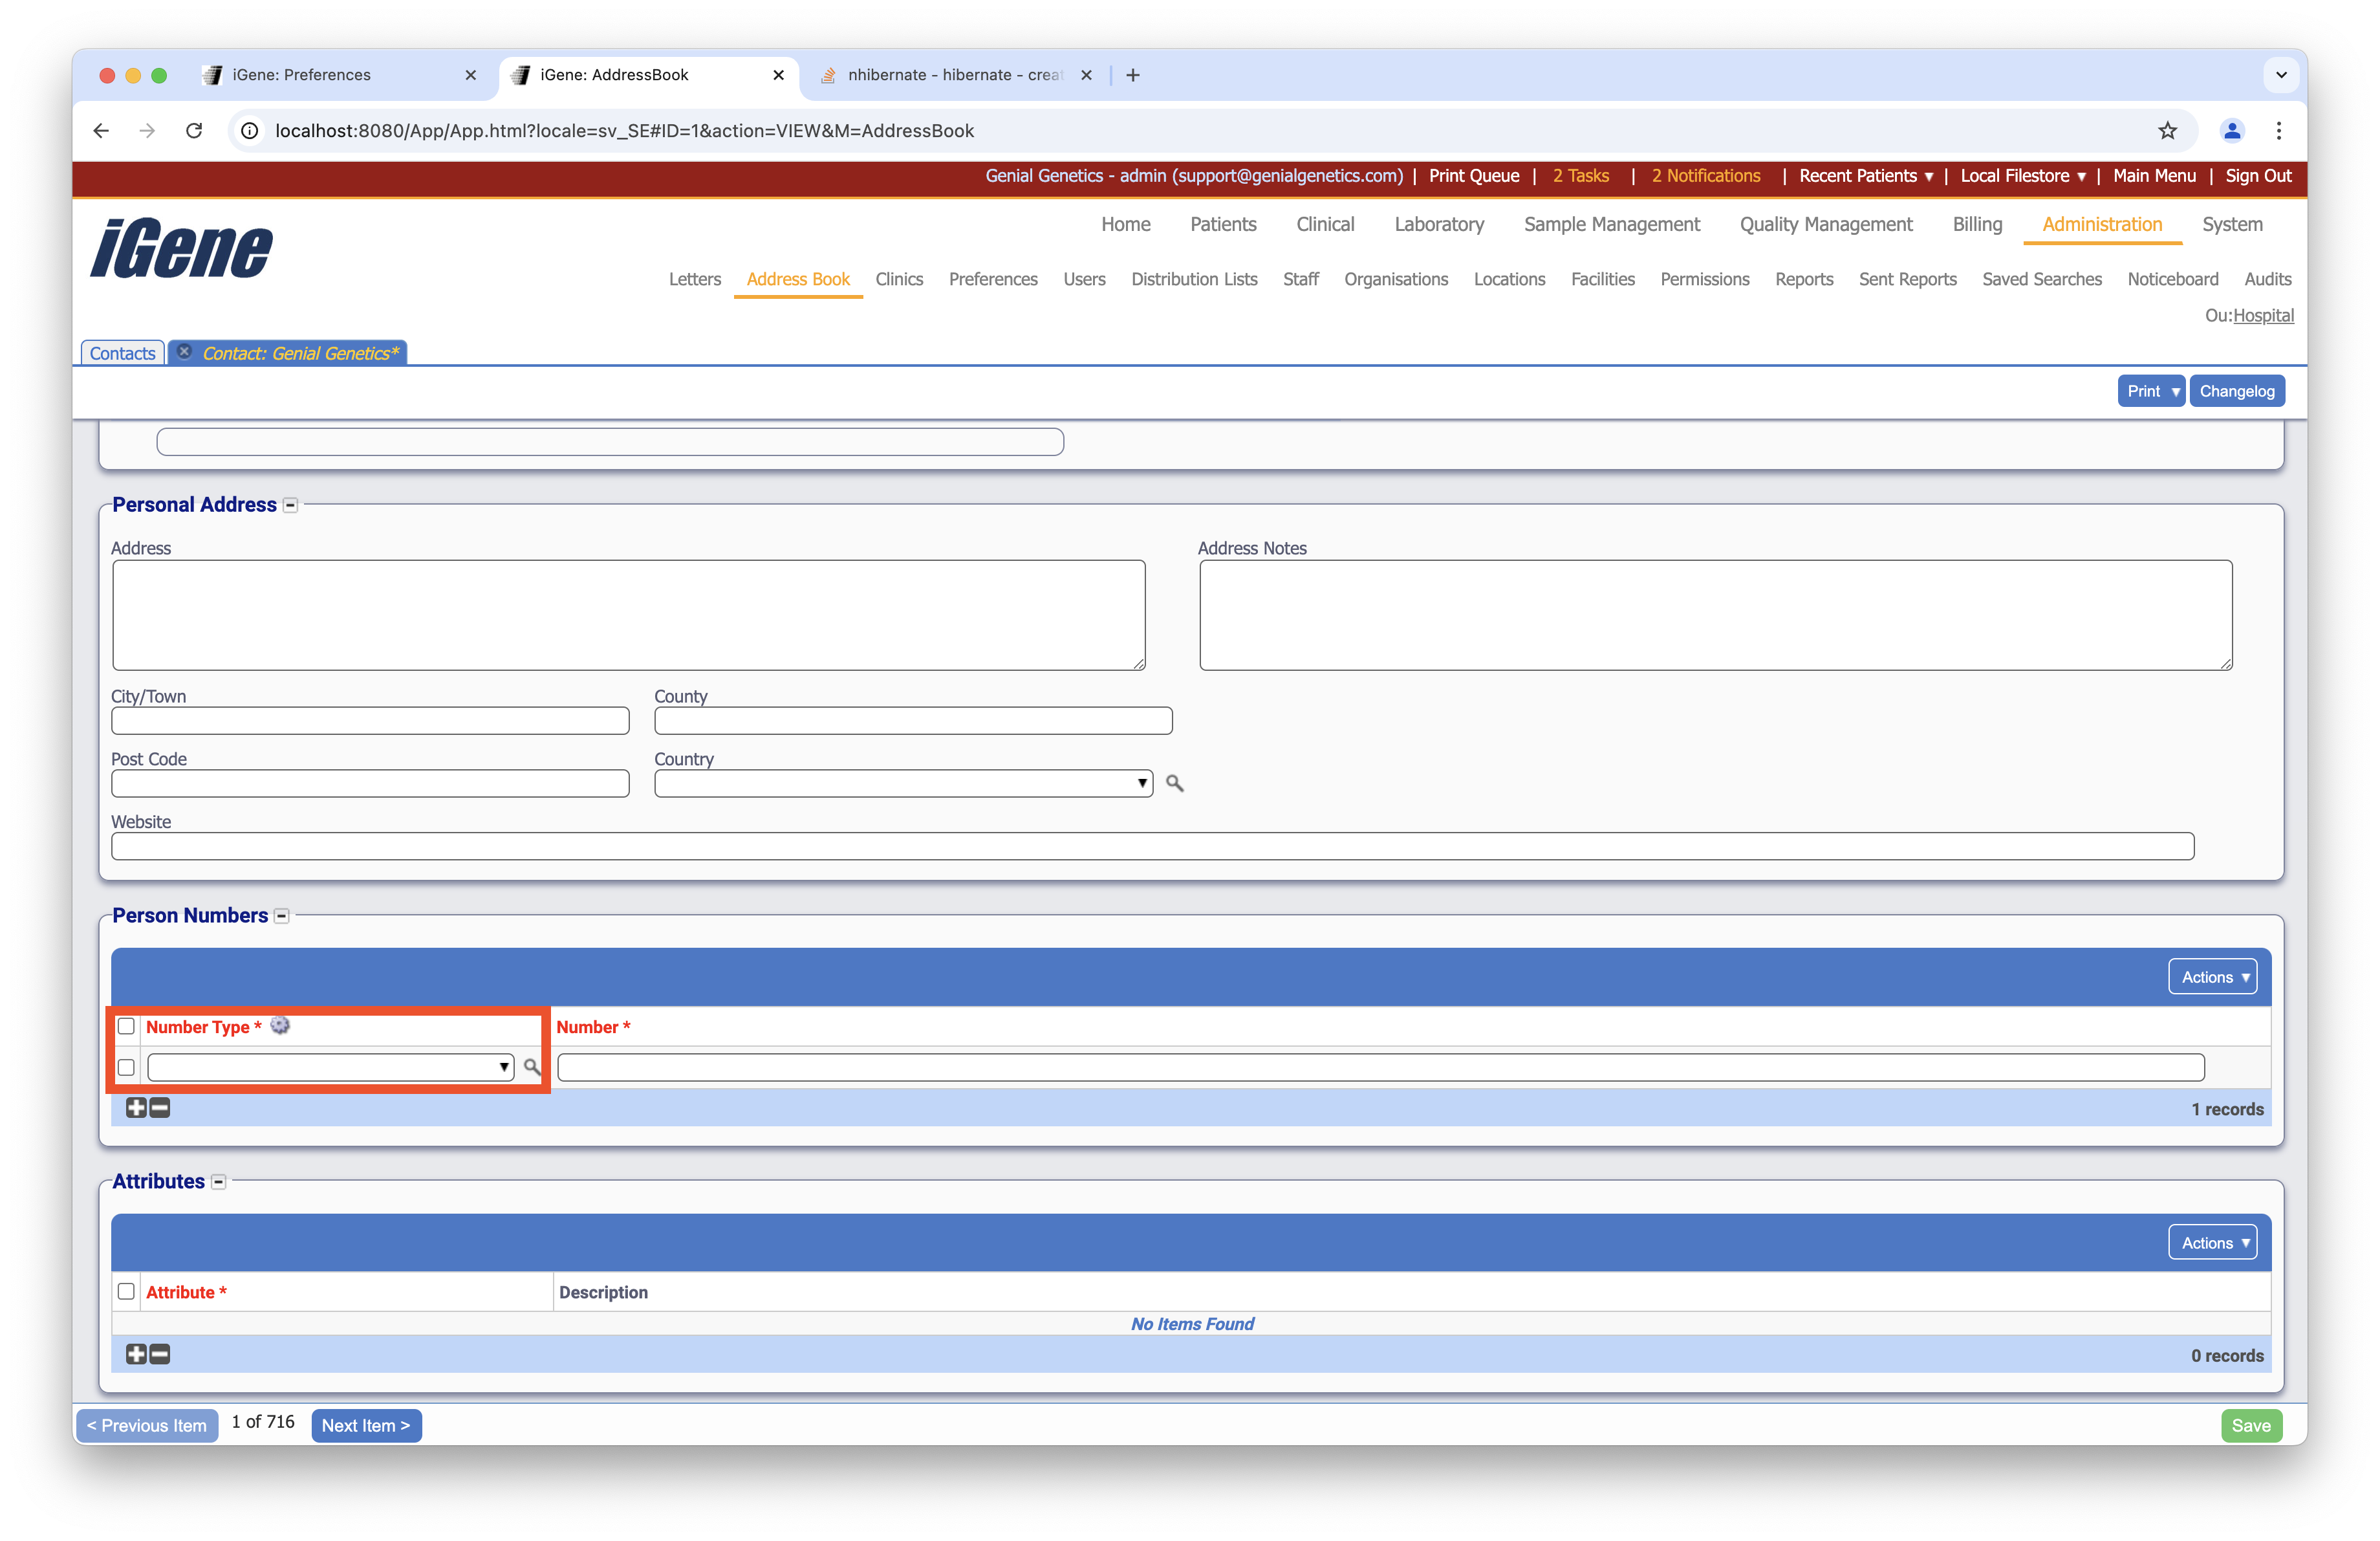Switch to the Contacts tab
The width and height of the screenshot is (2380, 1541).
pos(122,353)
